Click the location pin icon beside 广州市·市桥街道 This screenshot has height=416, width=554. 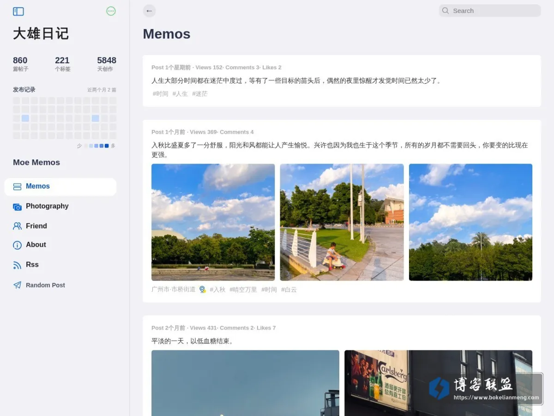pos(202,289)
